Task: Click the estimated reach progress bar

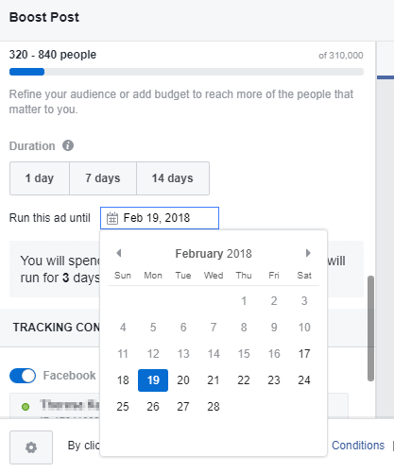Action: [x=186, y=72]
